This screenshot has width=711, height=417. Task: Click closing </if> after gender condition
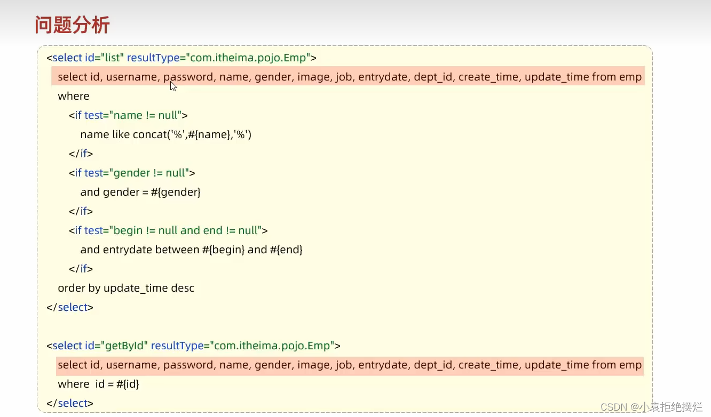81,211
